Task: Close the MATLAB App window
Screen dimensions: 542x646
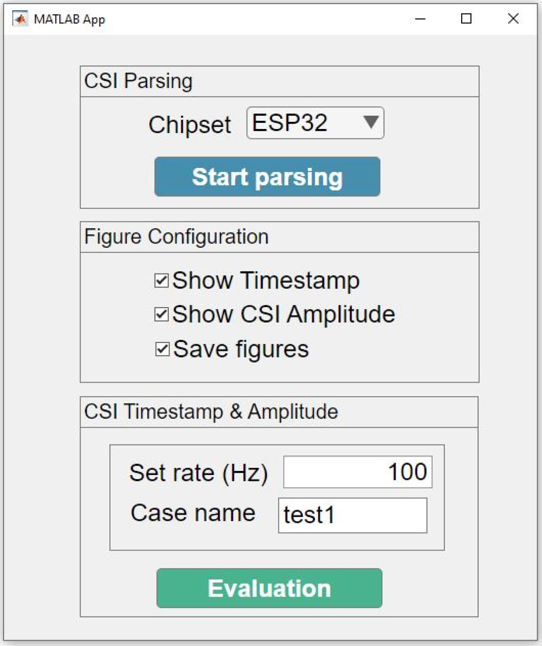Action: [x=513, y=19]
